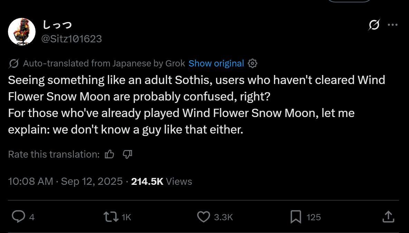Click partially visible rounded button at top edge
The width and height of the screenshot is (409, 233).
pos(349,1)
